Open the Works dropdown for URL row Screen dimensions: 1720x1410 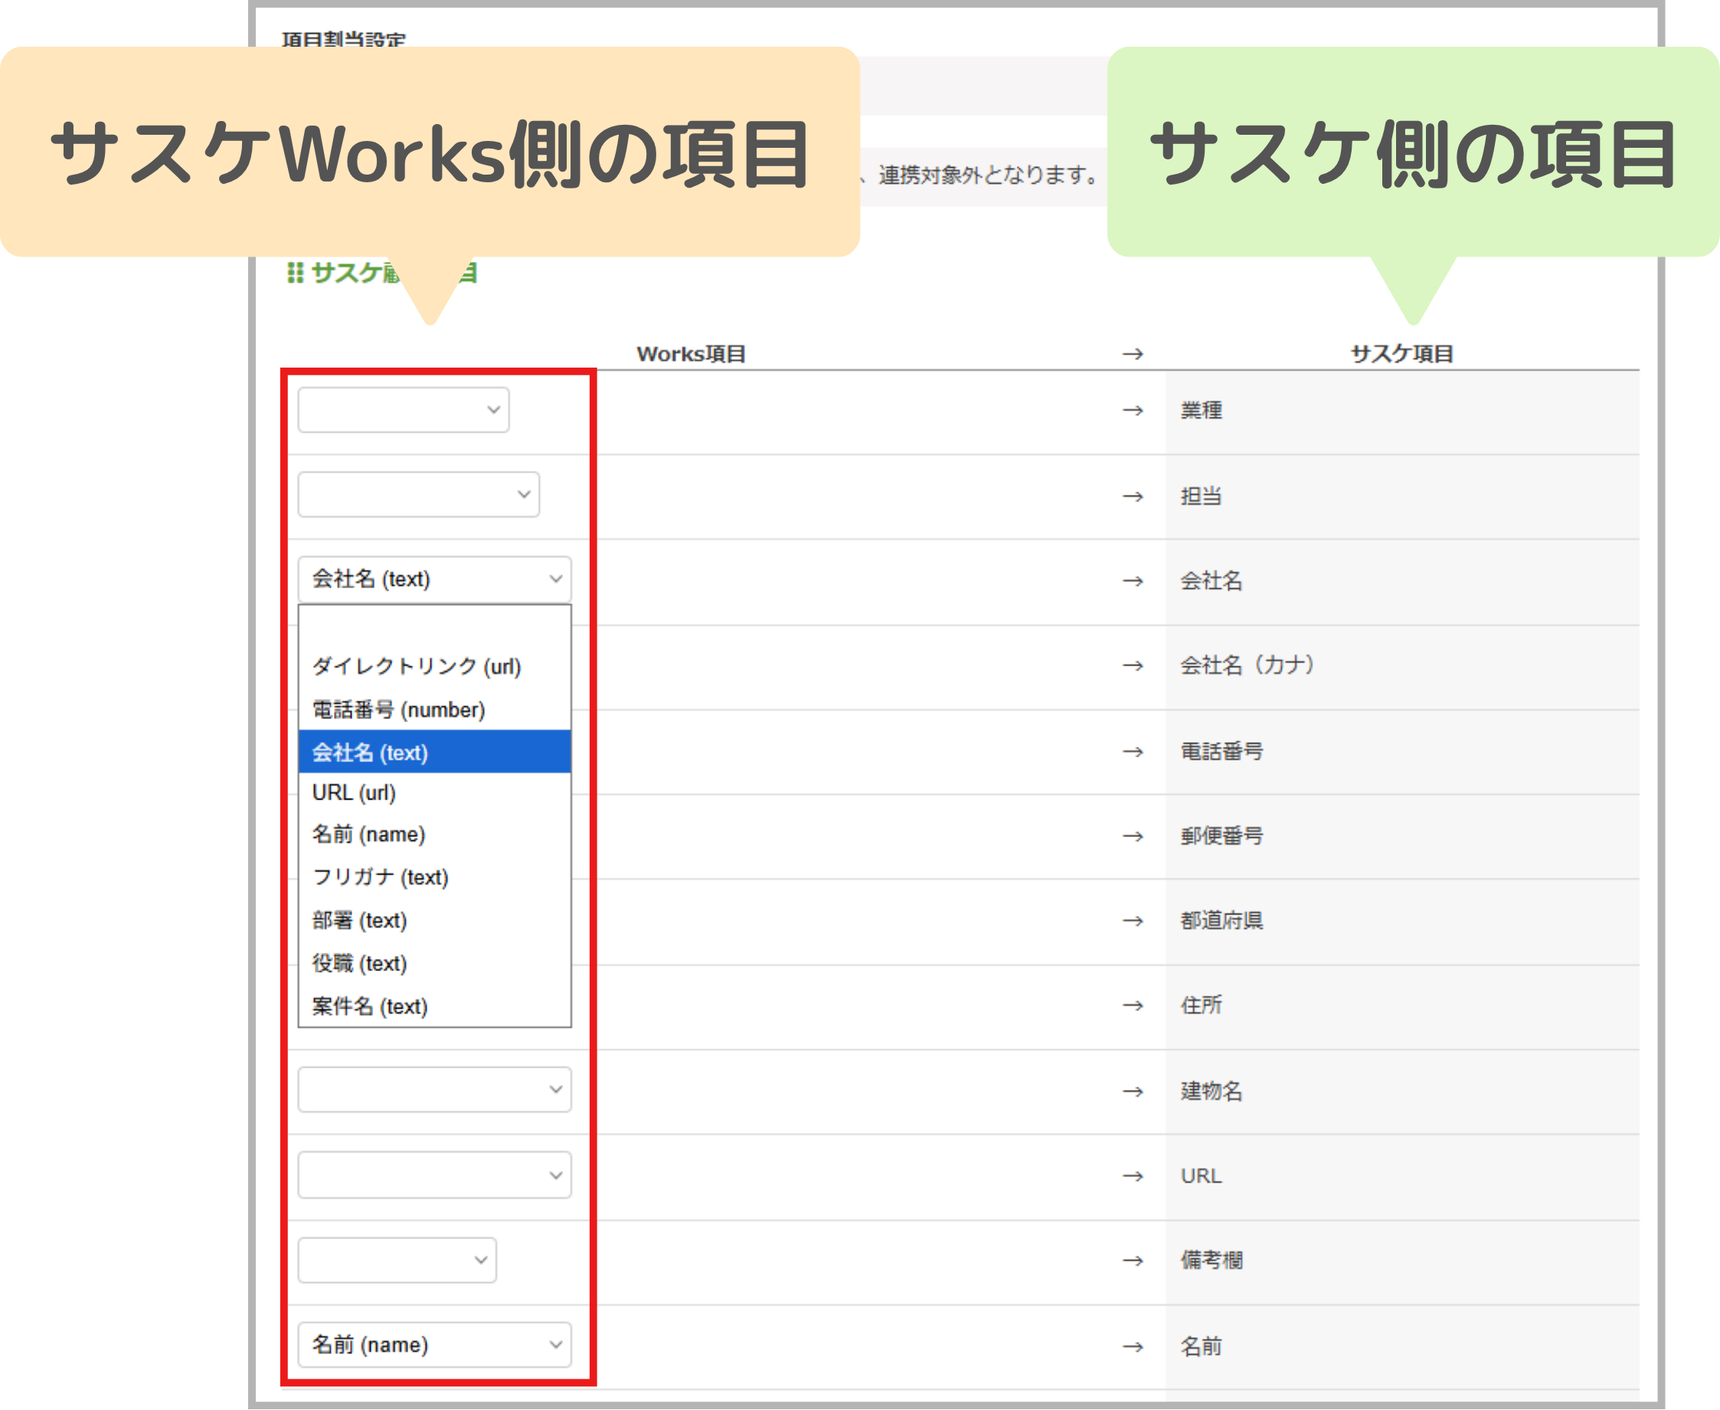click(x=434, y=1174)
